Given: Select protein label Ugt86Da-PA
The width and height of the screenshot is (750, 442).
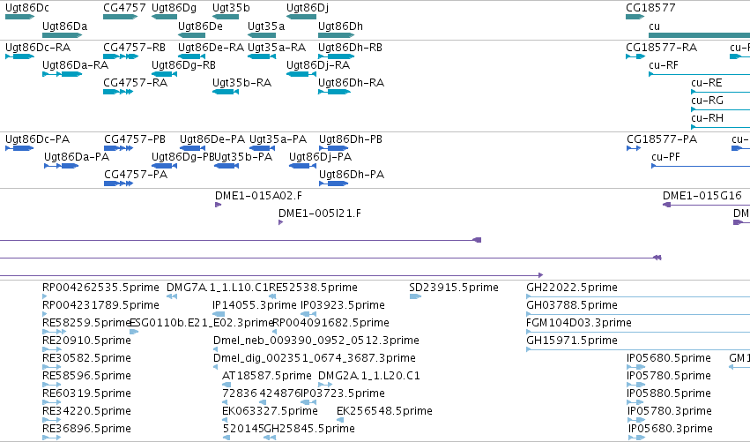Looking at the screenshot, I should coord(77,157).
